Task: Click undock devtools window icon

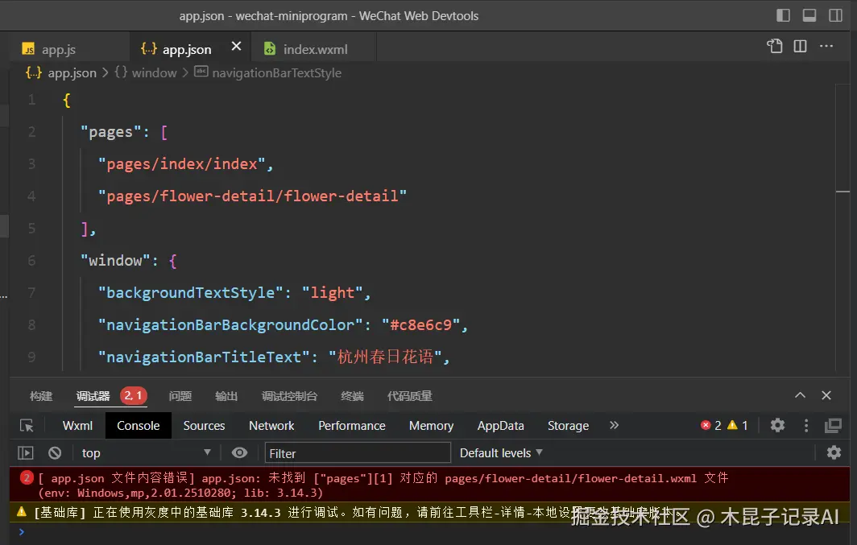Action: (x=834, y=425)
